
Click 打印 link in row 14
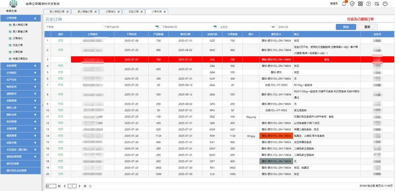(61, 136)
